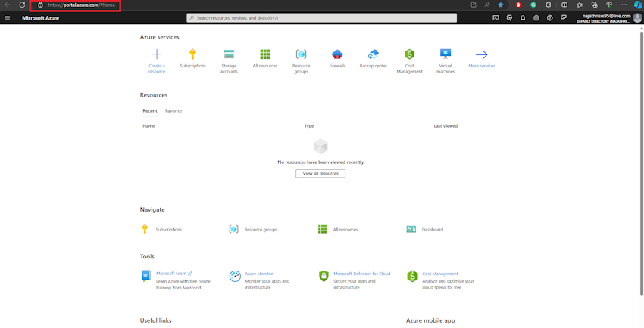Screen dimensions: 644x328
Task: Open the Copilot icon beside Cloud Shell
Action: (x=509, y=18)
